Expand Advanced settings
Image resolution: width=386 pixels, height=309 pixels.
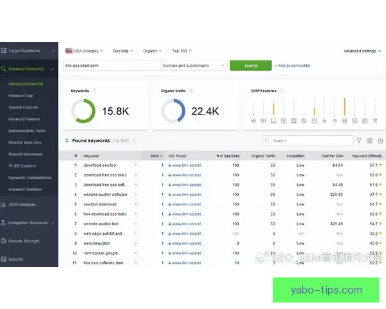(362, 50)
